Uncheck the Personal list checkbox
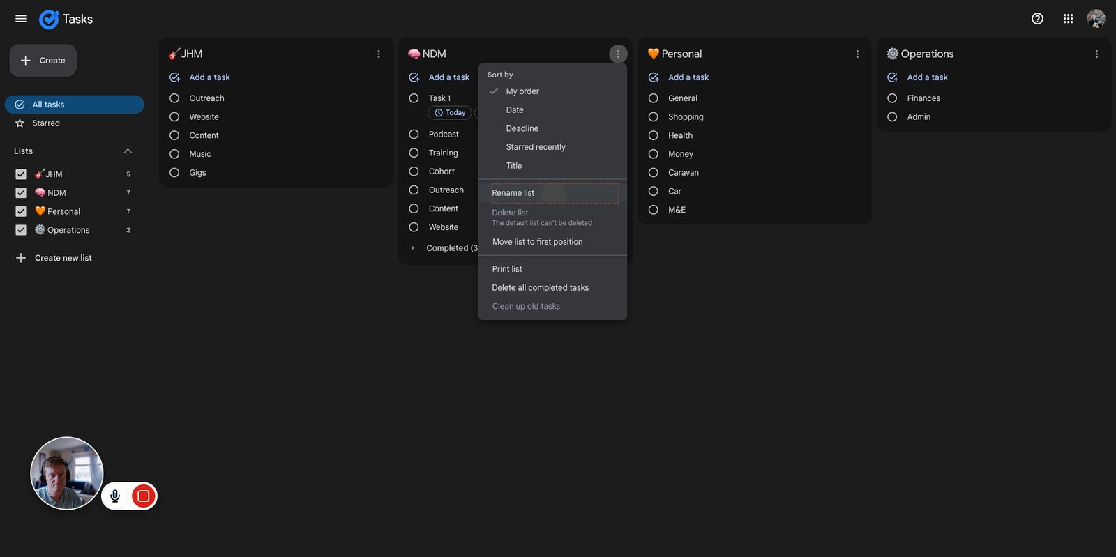The height and width of the screenshot is (557, 1116). click(21, 211)
